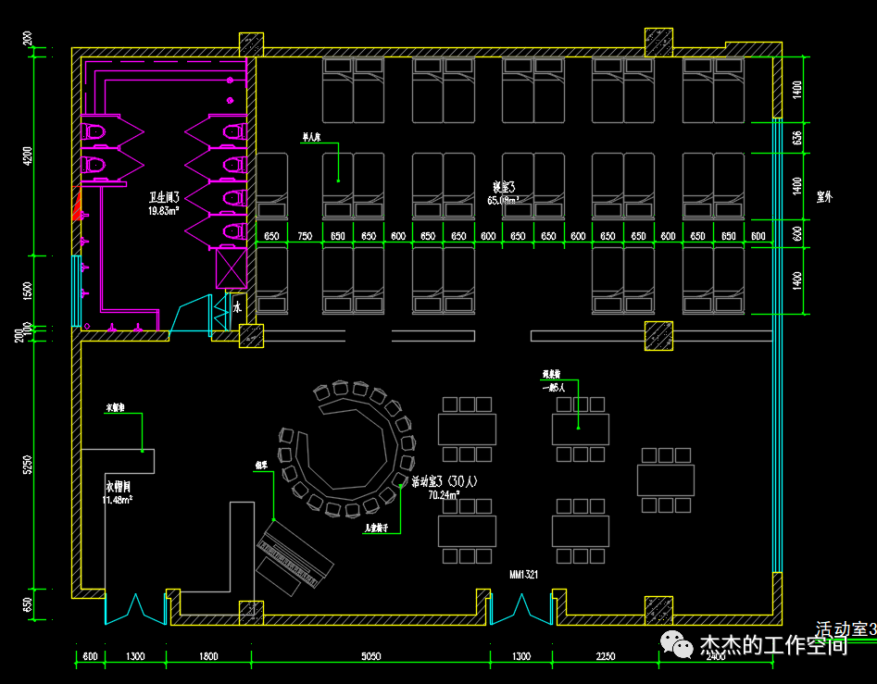This screenshot has width=877, height=684.
Task: Select the 5050 dimension text
Action: (x=370, y=656)
